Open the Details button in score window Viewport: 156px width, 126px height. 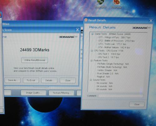click(49, 80)
